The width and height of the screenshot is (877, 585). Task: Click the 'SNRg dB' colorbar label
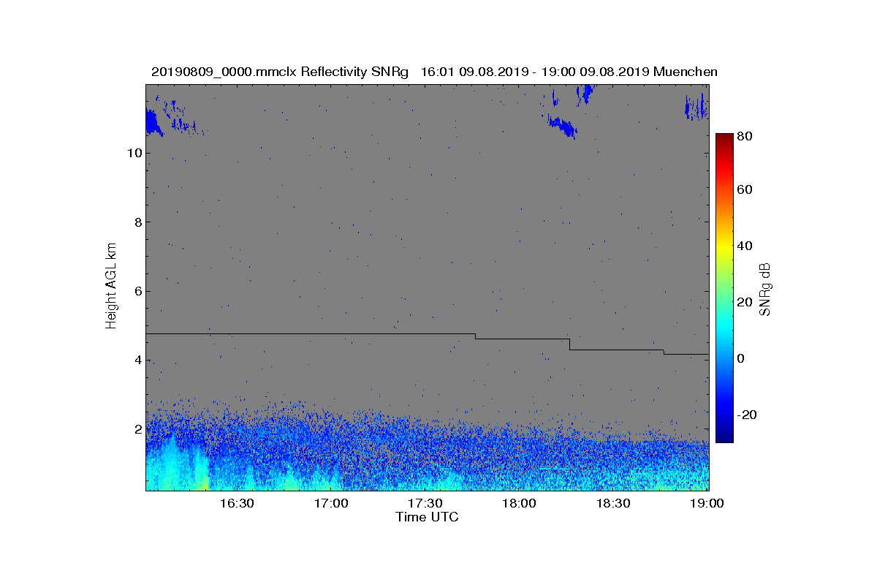point(766,290)
